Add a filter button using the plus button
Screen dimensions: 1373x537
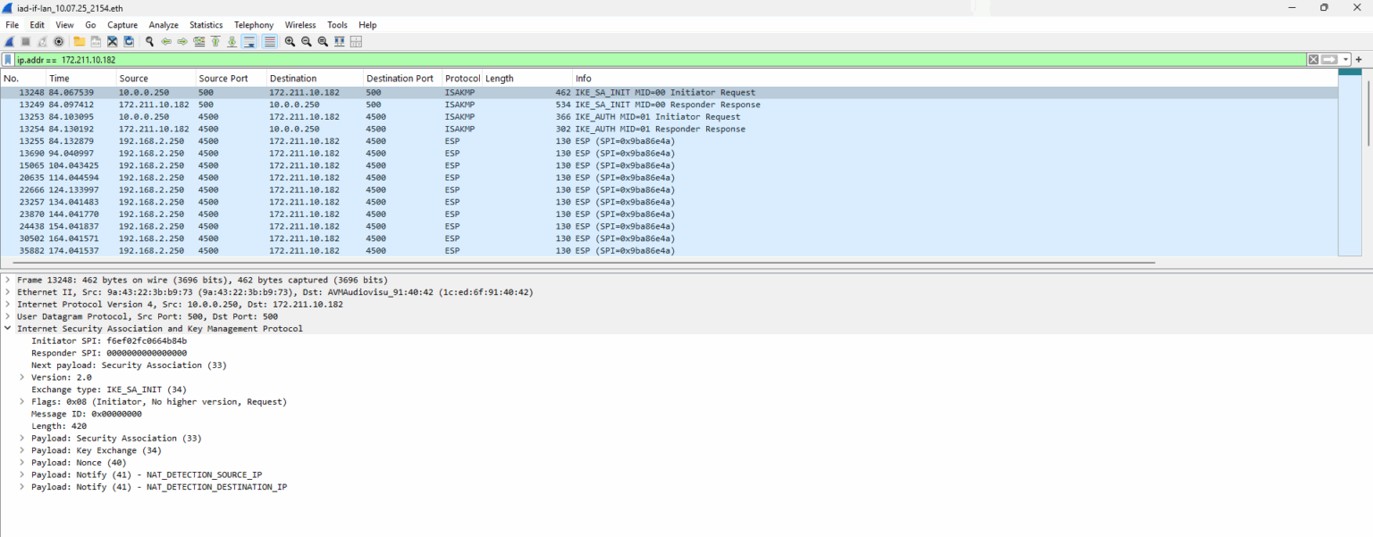point(1359,59)
